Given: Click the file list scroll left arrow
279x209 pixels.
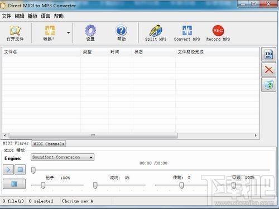Looking at the screenshot, I should pos(5,135).
